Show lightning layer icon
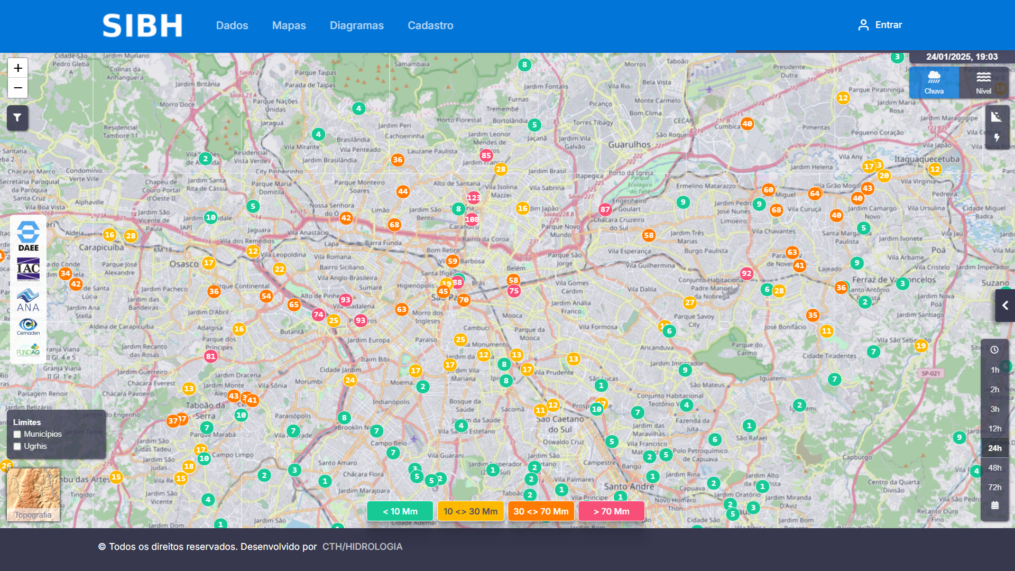The width and height of the screenshot is (1015, 571). 996,138
